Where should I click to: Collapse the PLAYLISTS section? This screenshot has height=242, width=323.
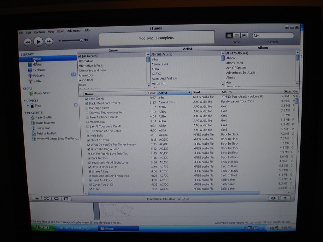(26, 113)
